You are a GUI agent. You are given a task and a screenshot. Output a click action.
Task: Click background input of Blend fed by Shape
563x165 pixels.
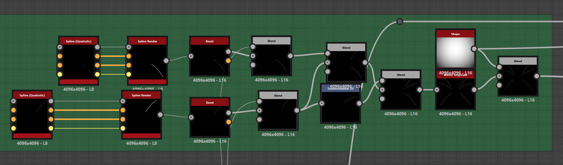tap(499, 76)
